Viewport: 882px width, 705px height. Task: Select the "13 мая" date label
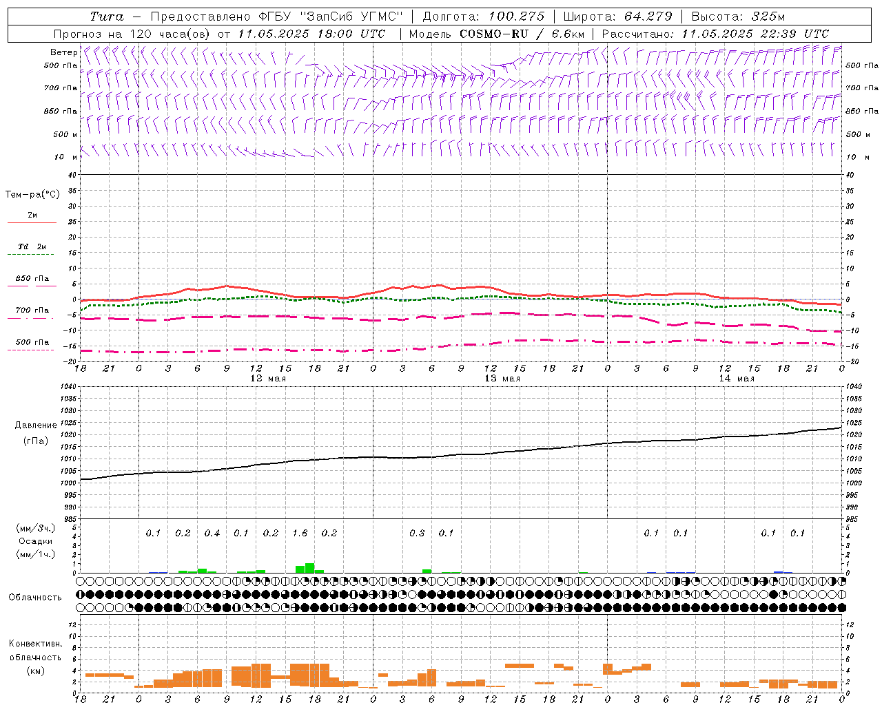tap(502, 379)
